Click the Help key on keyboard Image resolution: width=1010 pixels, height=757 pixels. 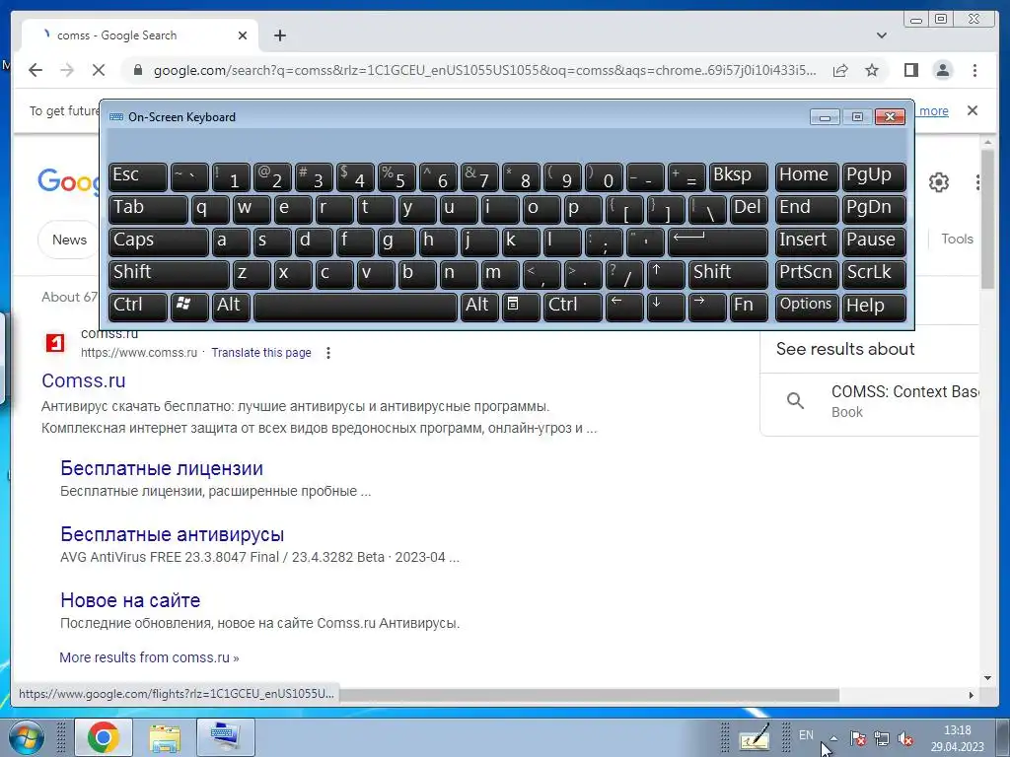pos(874,307)
